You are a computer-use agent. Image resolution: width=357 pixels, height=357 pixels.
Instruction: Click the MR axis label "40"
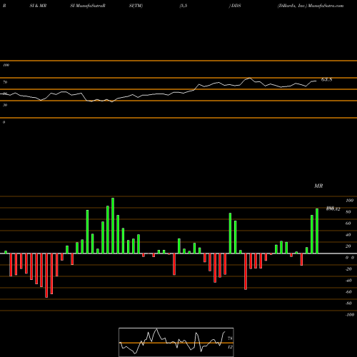coord(348,235)
